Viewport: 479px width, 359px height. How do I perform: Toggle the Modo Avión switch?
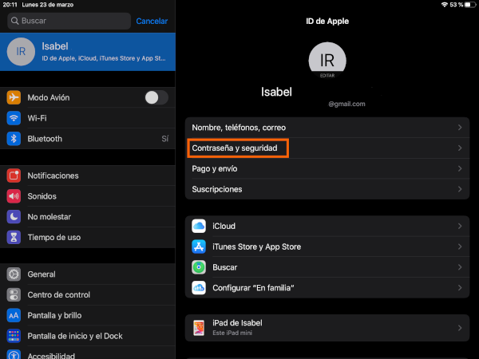pos(156,97)
